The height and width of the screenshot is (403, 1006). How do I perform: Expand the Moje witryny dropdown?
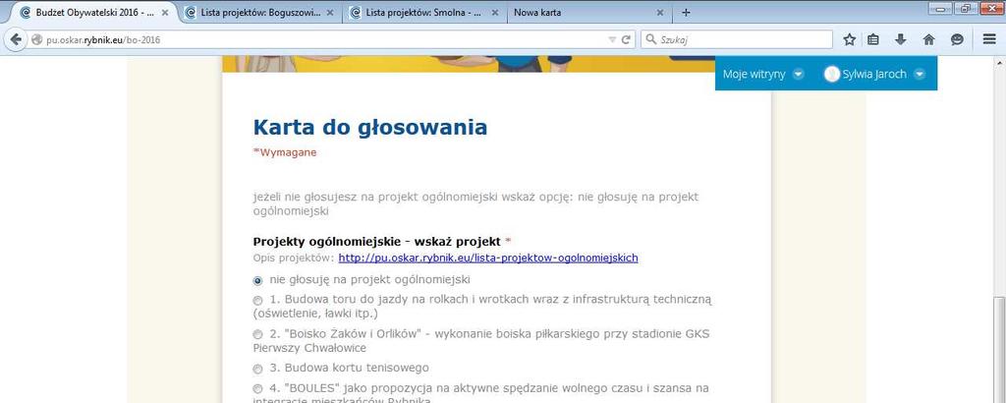tap(798, 74)
